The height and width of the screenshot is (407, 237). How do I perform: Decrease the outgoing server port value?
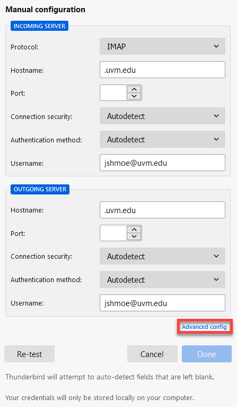[134, 236]
